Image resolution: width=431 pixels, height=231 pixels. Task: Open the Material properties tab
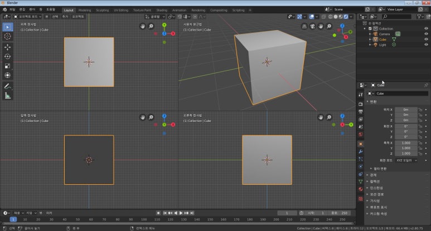click(361, 189)
